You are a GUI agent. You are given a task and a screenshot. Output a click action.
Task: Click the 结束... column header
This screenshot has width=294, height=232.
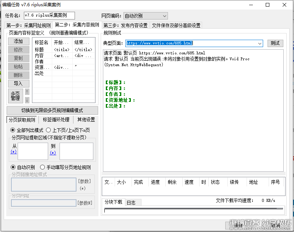(84, 42)
